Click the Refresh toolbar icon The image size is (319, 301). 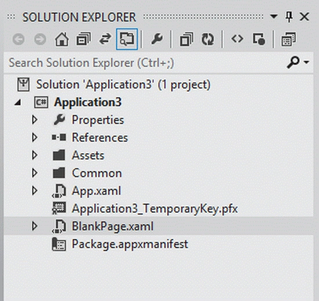tap(208, 39)
